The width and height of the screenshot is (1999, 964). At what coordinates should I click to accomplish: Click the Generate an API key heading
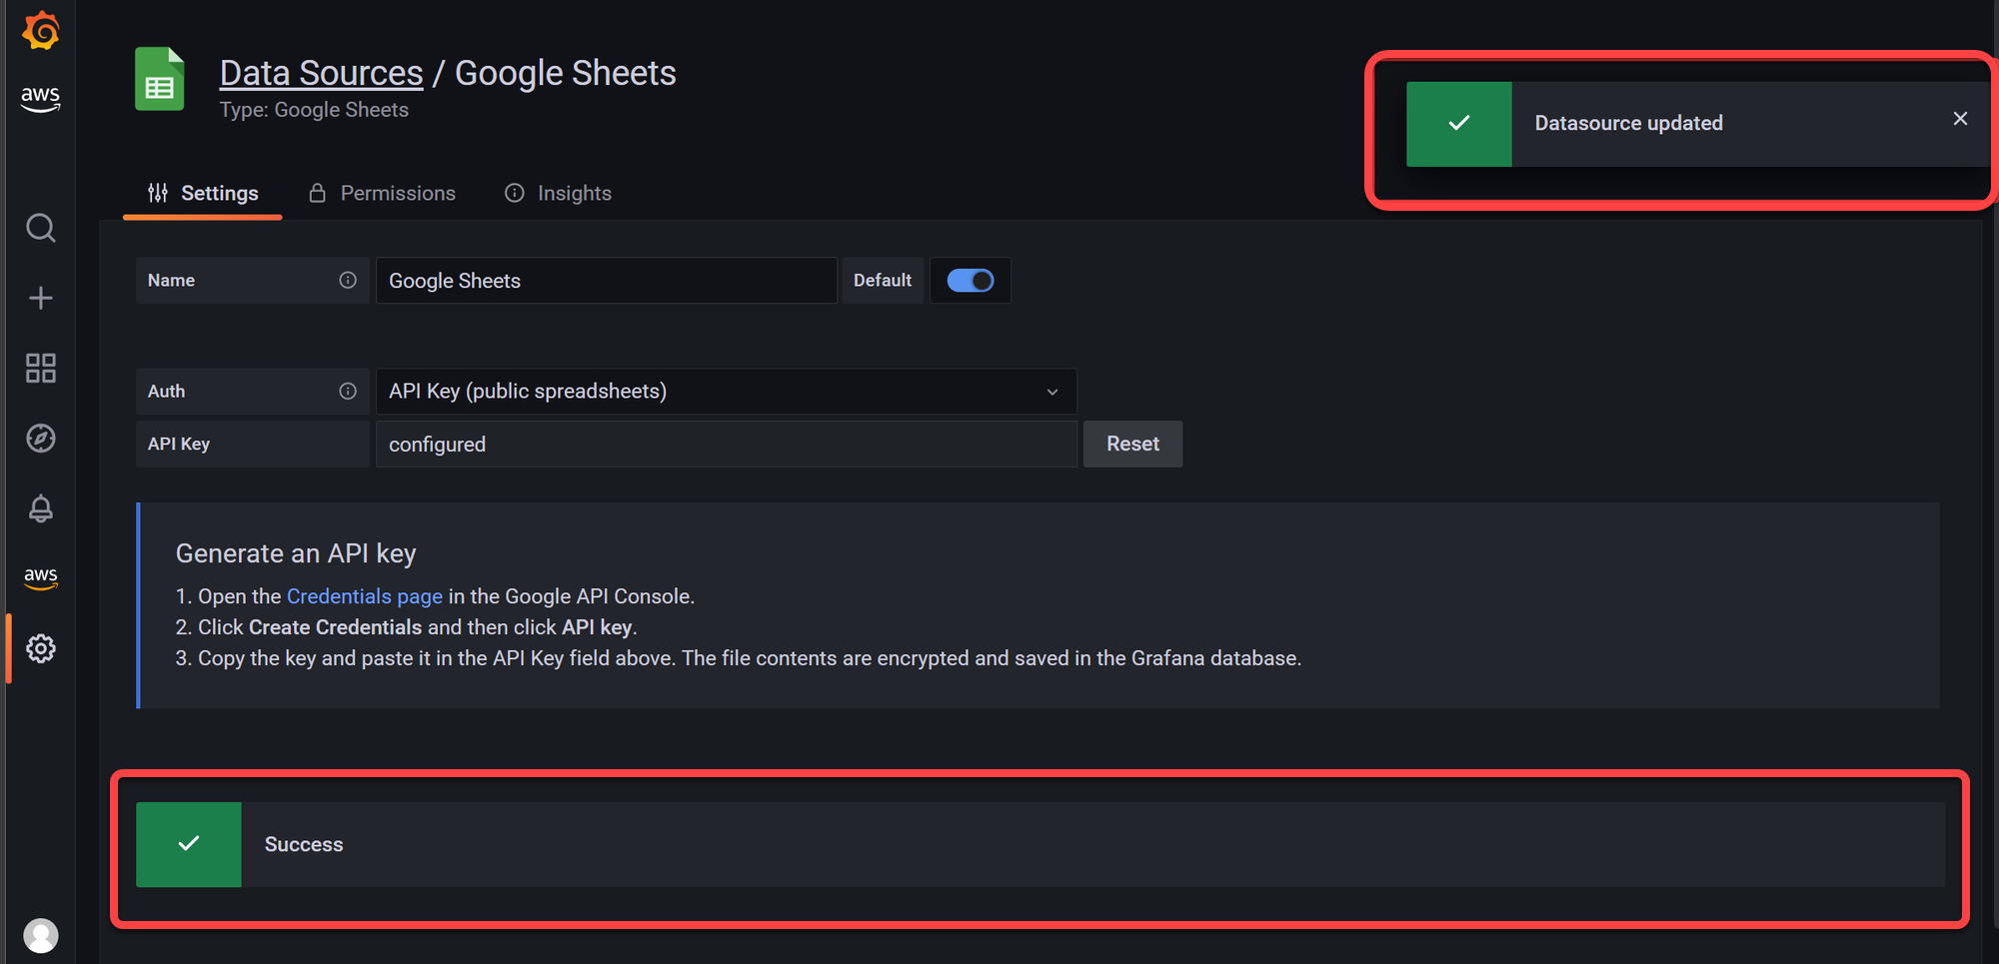tap(296, 553)
